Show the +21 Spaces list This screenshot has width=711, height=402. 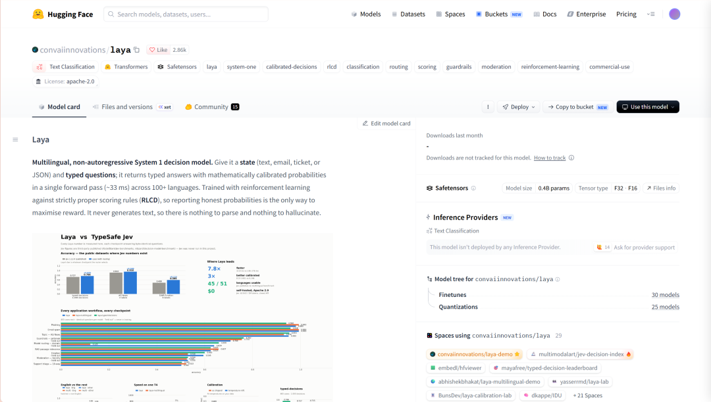click(x=588, y=395)
